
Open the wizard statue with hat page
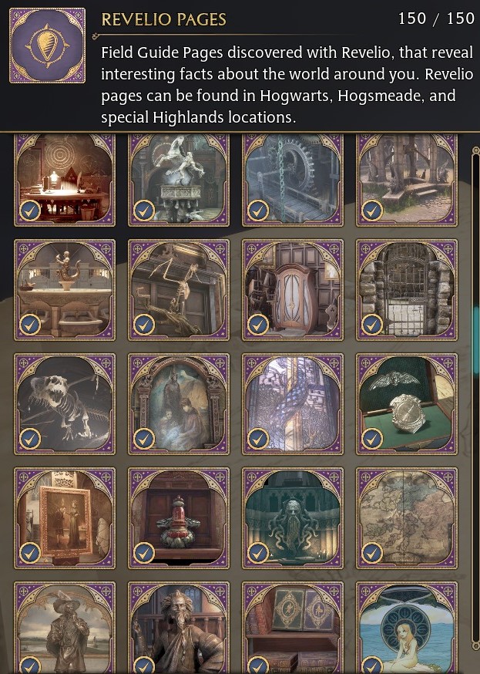point(65,628)
